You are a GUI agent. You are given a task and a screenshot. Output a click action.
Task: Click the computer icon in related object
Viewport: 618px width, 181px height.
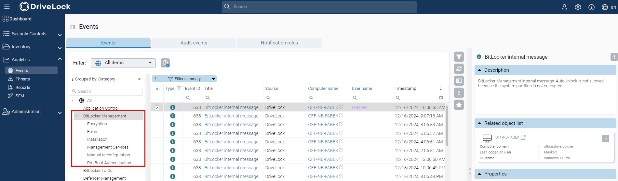(487, 138)
